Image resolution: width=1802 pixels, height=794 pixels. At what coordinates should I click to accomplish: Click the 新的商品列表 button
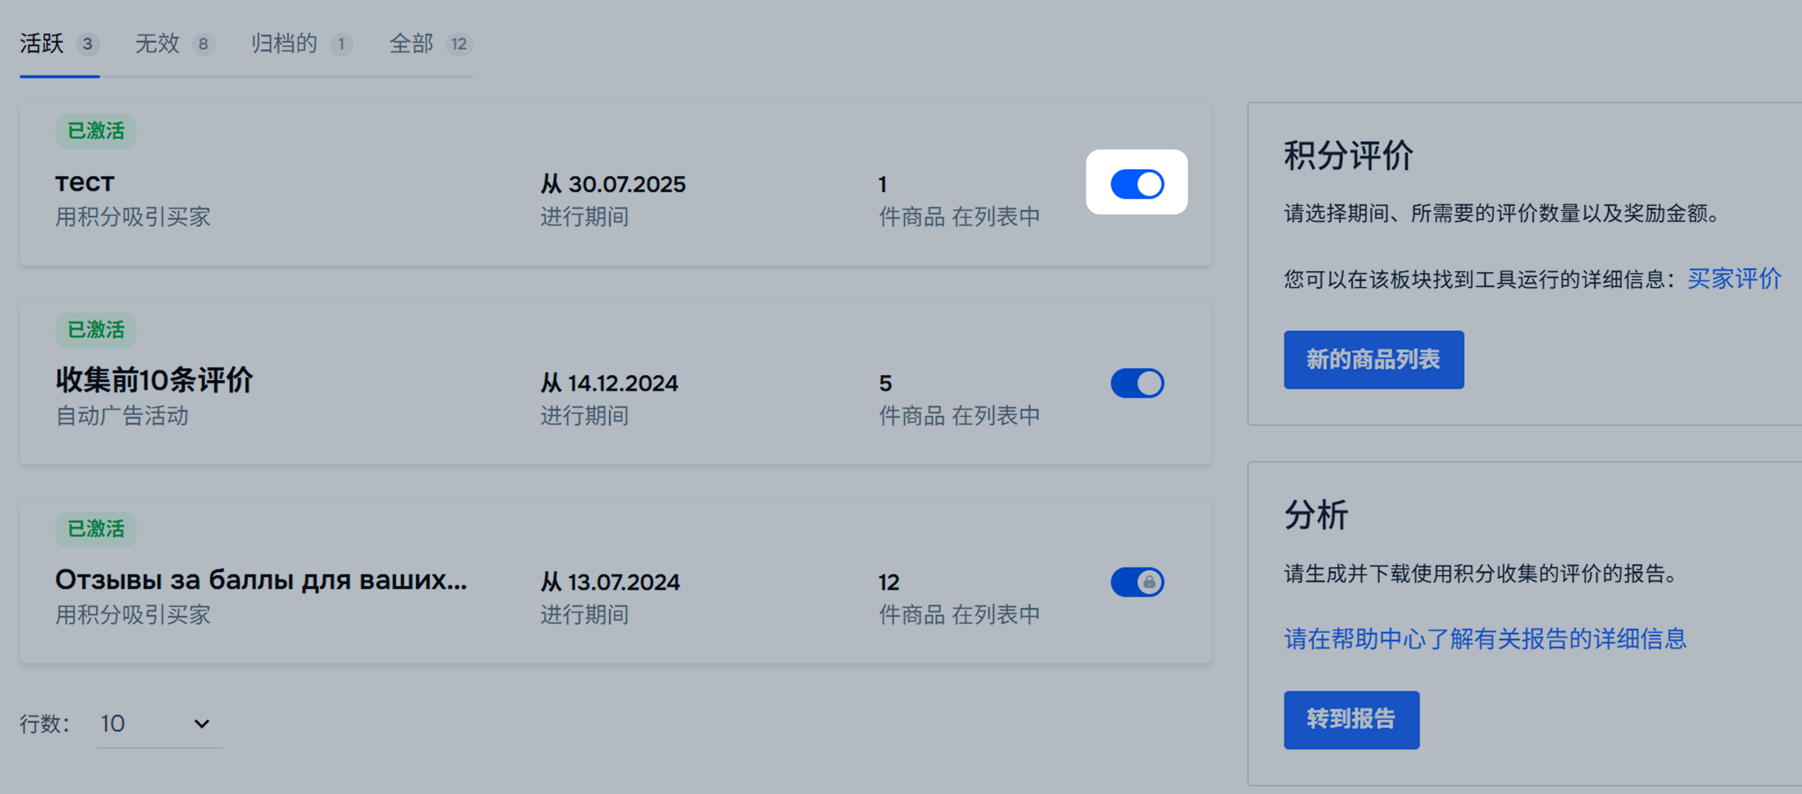click(1373, 359)
